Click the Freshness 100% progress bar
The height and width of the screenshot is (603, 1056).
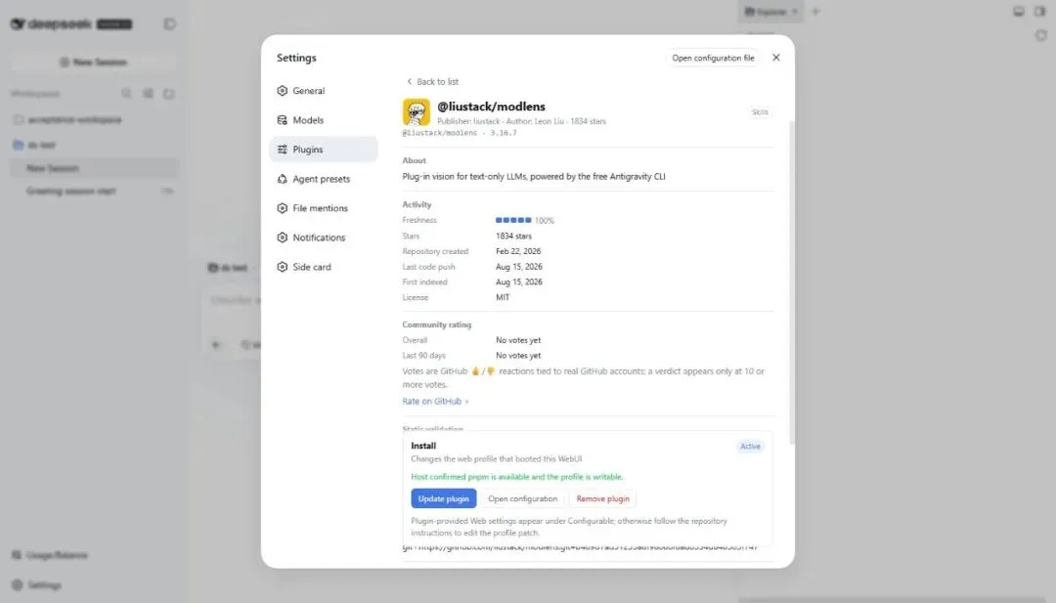pyautogui.click(x=513, y=220)
